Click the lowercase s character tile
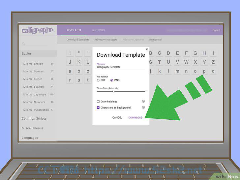The image size is (240, 180). click(x=79, y=80)
